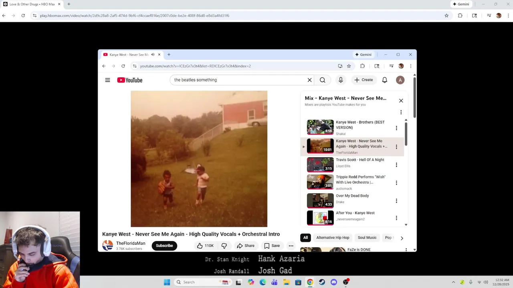This screenshot has height=288, width=513.
Task: Mute the YouTube tab speaker icon
Action: pos(153,54)
